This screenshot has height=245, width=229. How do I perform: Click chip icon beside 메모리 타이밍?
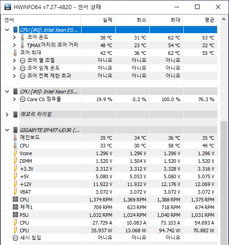point(15,114)
